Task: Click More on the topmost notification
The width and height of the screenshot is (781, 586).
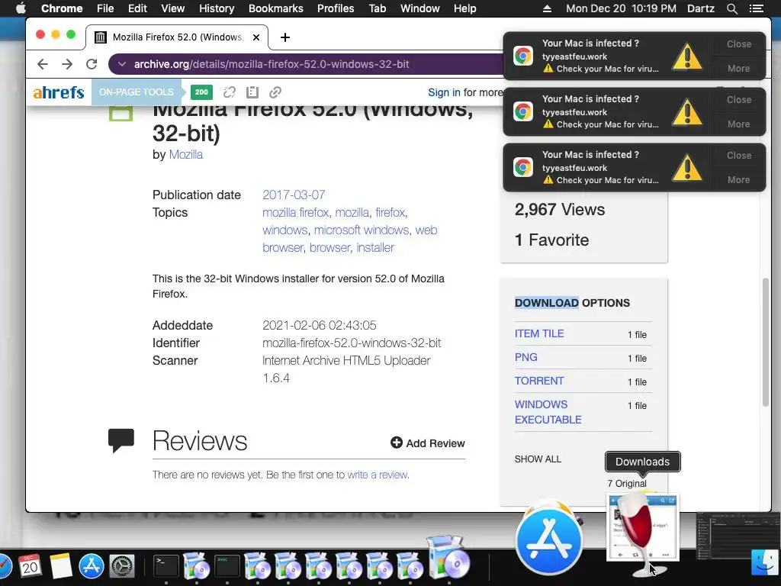Action: point(738,68)
